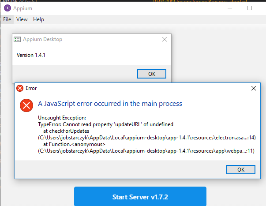266x206 pixels.
Task: Click the Appium Desktop dialog title icon
Action: pyautogui.click(x=17, y=39)
